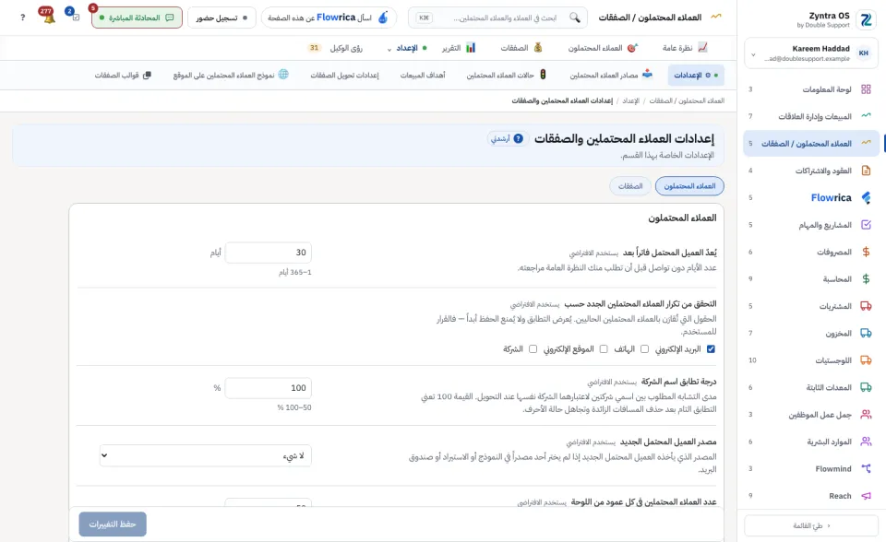Open مصادر العملاء المحتملين sub tab

610,75
